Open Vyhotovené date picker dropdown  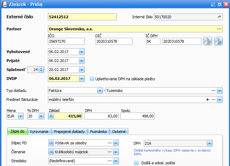81,52
